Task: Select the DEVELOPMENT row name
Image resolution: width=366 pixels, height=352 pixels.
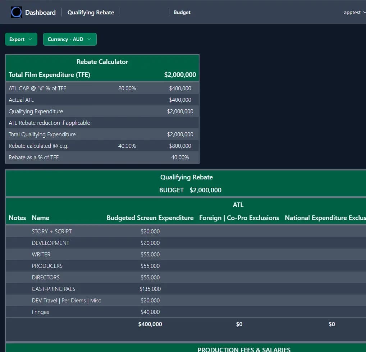Action: [x=50, y=243]
